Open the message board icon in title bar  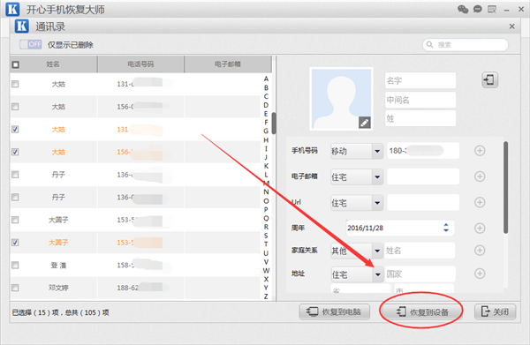[x=492, y=9]
